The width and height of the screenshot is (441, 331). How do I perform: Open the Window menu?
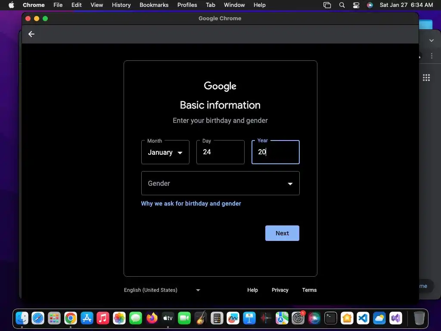[x=234, y=5]
